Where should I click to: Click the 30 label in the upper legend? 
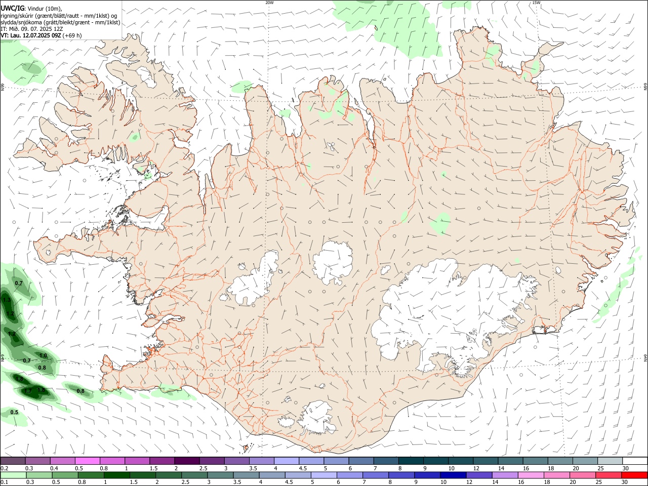point(626,468)
